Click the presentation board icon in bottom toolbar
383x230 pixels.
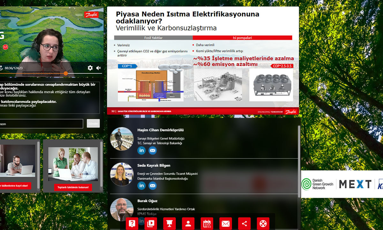[x=169, y=224]
